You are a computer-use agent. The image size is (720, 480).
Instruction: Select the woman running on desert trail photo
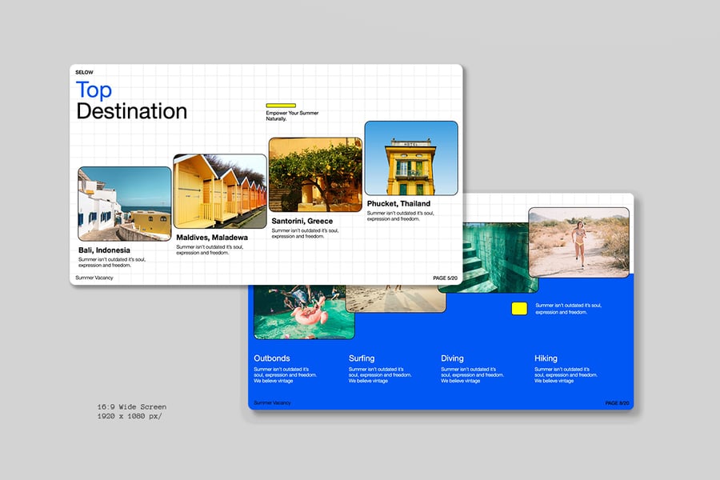(578, 242)
